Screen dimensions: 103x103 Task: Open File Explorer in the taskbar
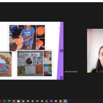pos(56,101)
